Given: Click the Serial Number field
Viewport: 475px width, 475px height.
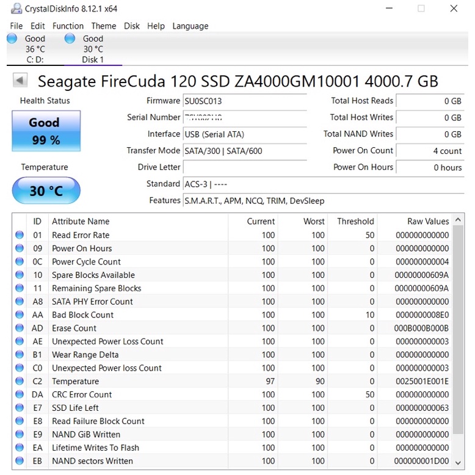Looking at the screenshot, I should (x=245, y=118).
